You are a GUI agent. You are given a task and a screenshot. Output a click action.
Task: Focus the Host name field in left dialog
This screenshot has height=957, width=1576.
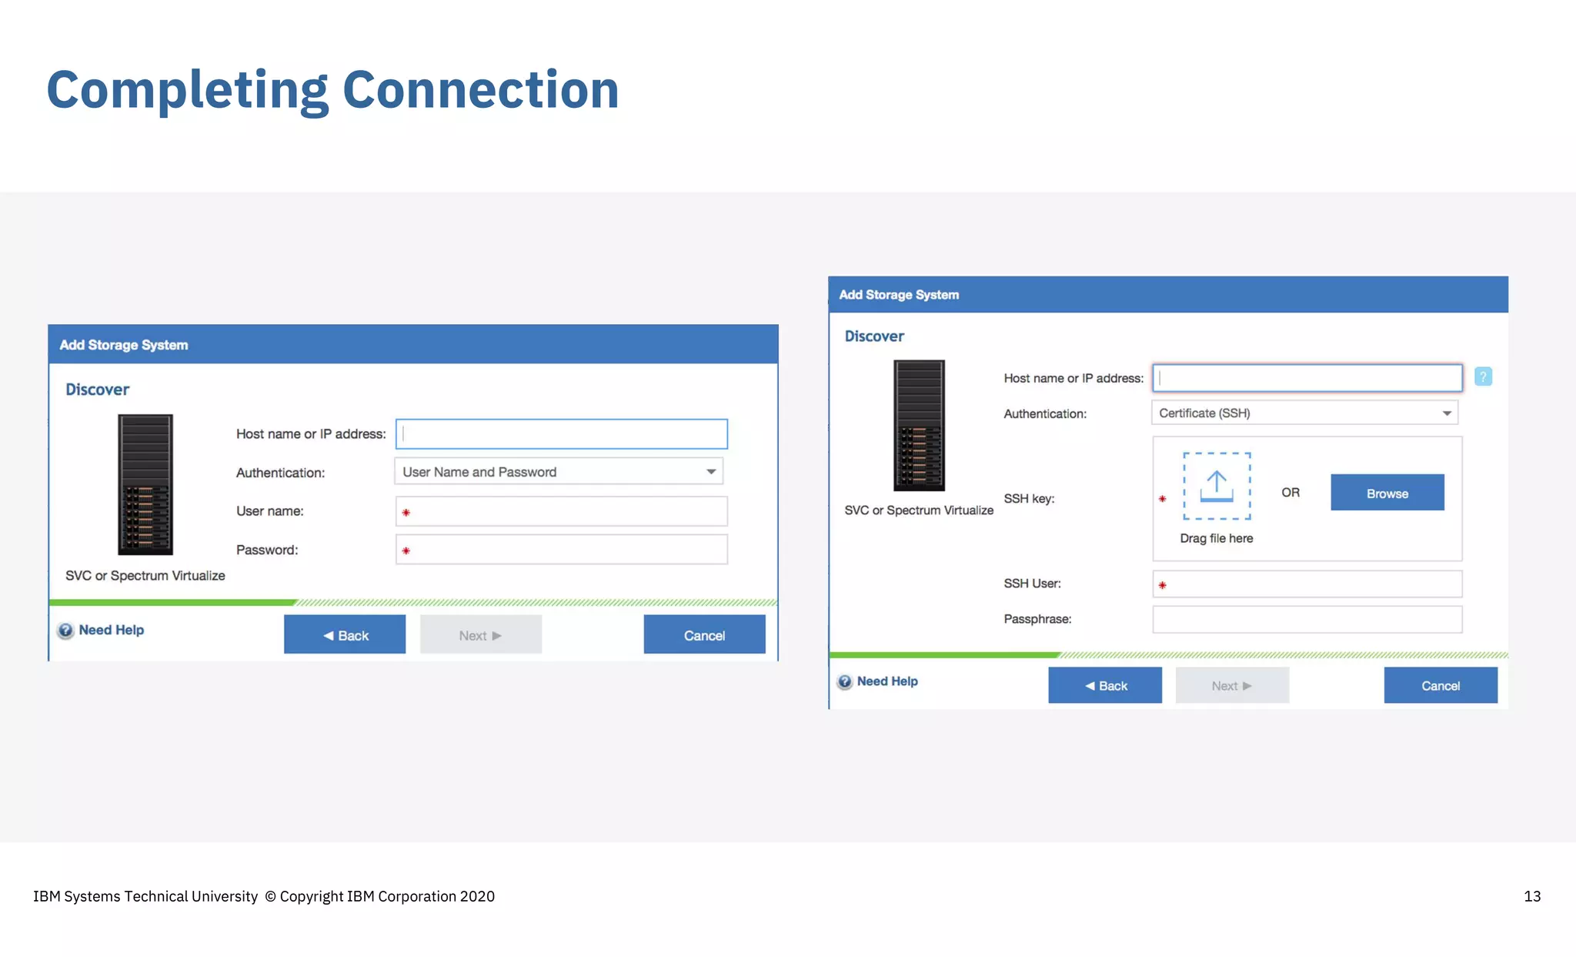[561, 433]
